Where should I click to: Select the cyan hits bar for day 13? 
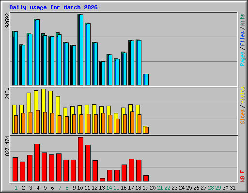coord(103,73)
